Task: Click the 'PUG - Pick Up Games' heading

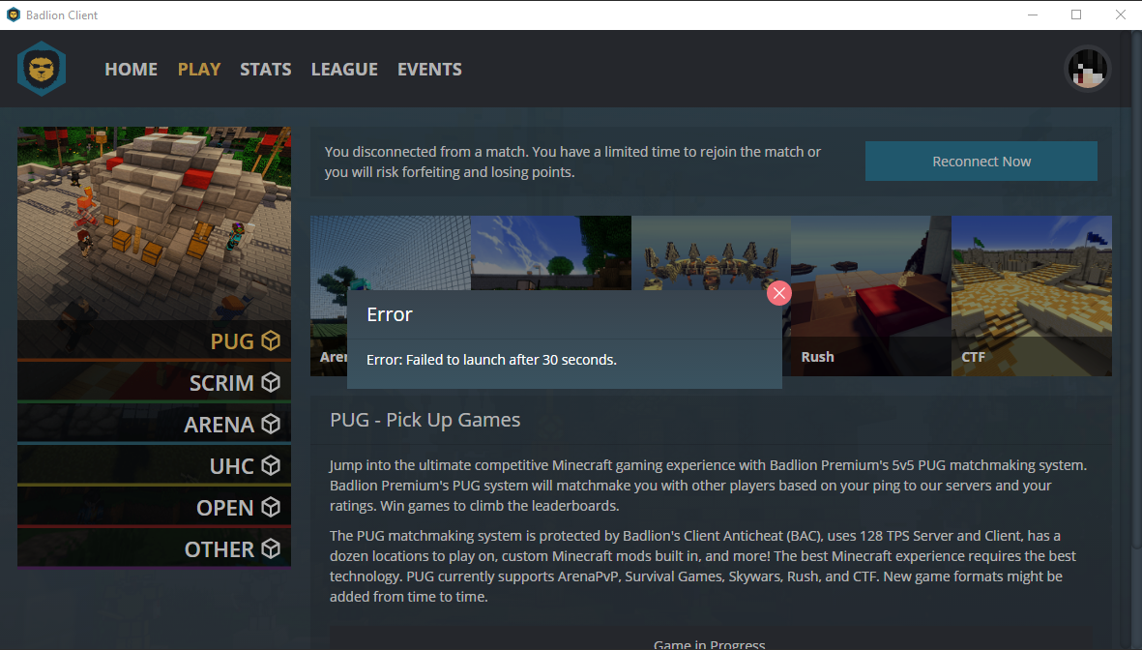Action: pos(425,420)
